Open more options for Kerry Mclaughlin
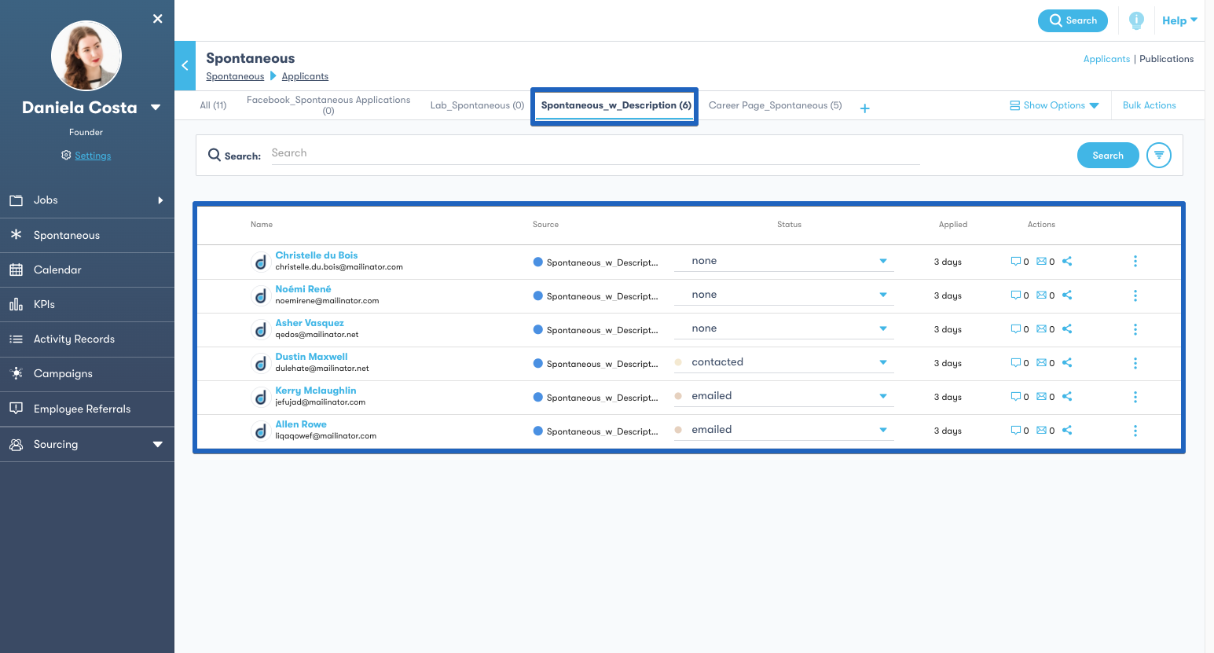1214x653 pixels. coord(1135,397)
